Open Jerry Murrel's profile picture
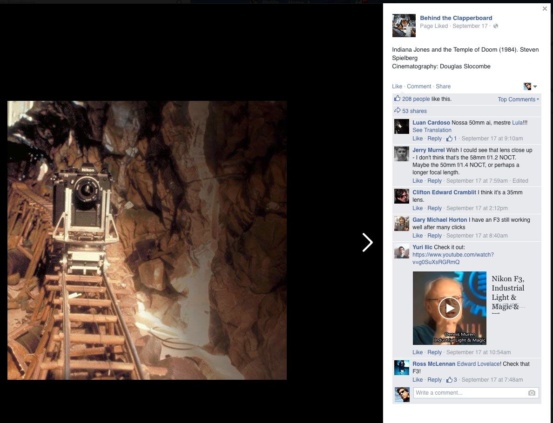 click(x=401, y=154)
